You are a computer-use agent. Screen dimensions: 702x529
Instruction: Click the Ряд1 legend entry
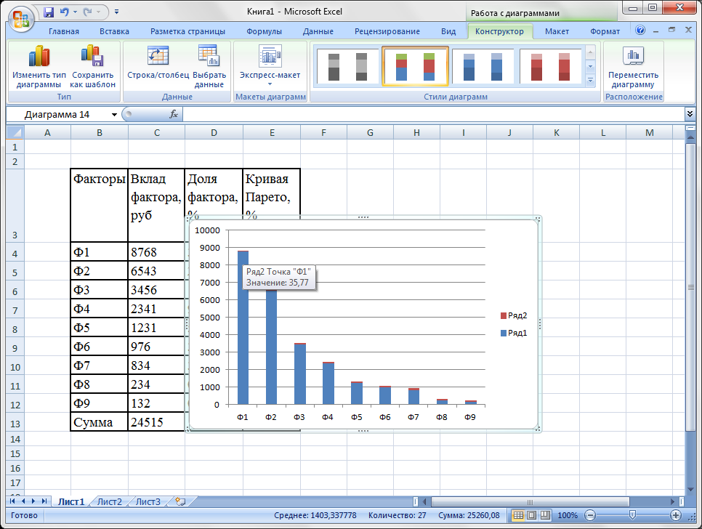click(x=514, y=333)
